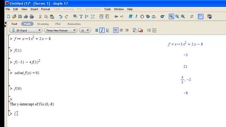Insert plain text with T icon
The image size is (226, 127).
click(81, 17)
